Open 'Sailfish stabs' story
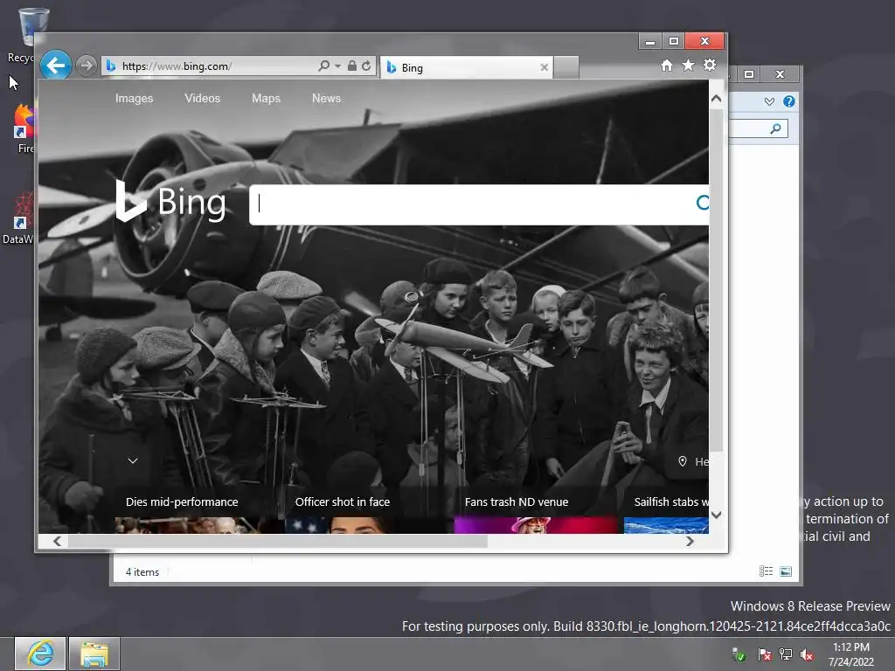The image size is (895, 671). [671, 502]
